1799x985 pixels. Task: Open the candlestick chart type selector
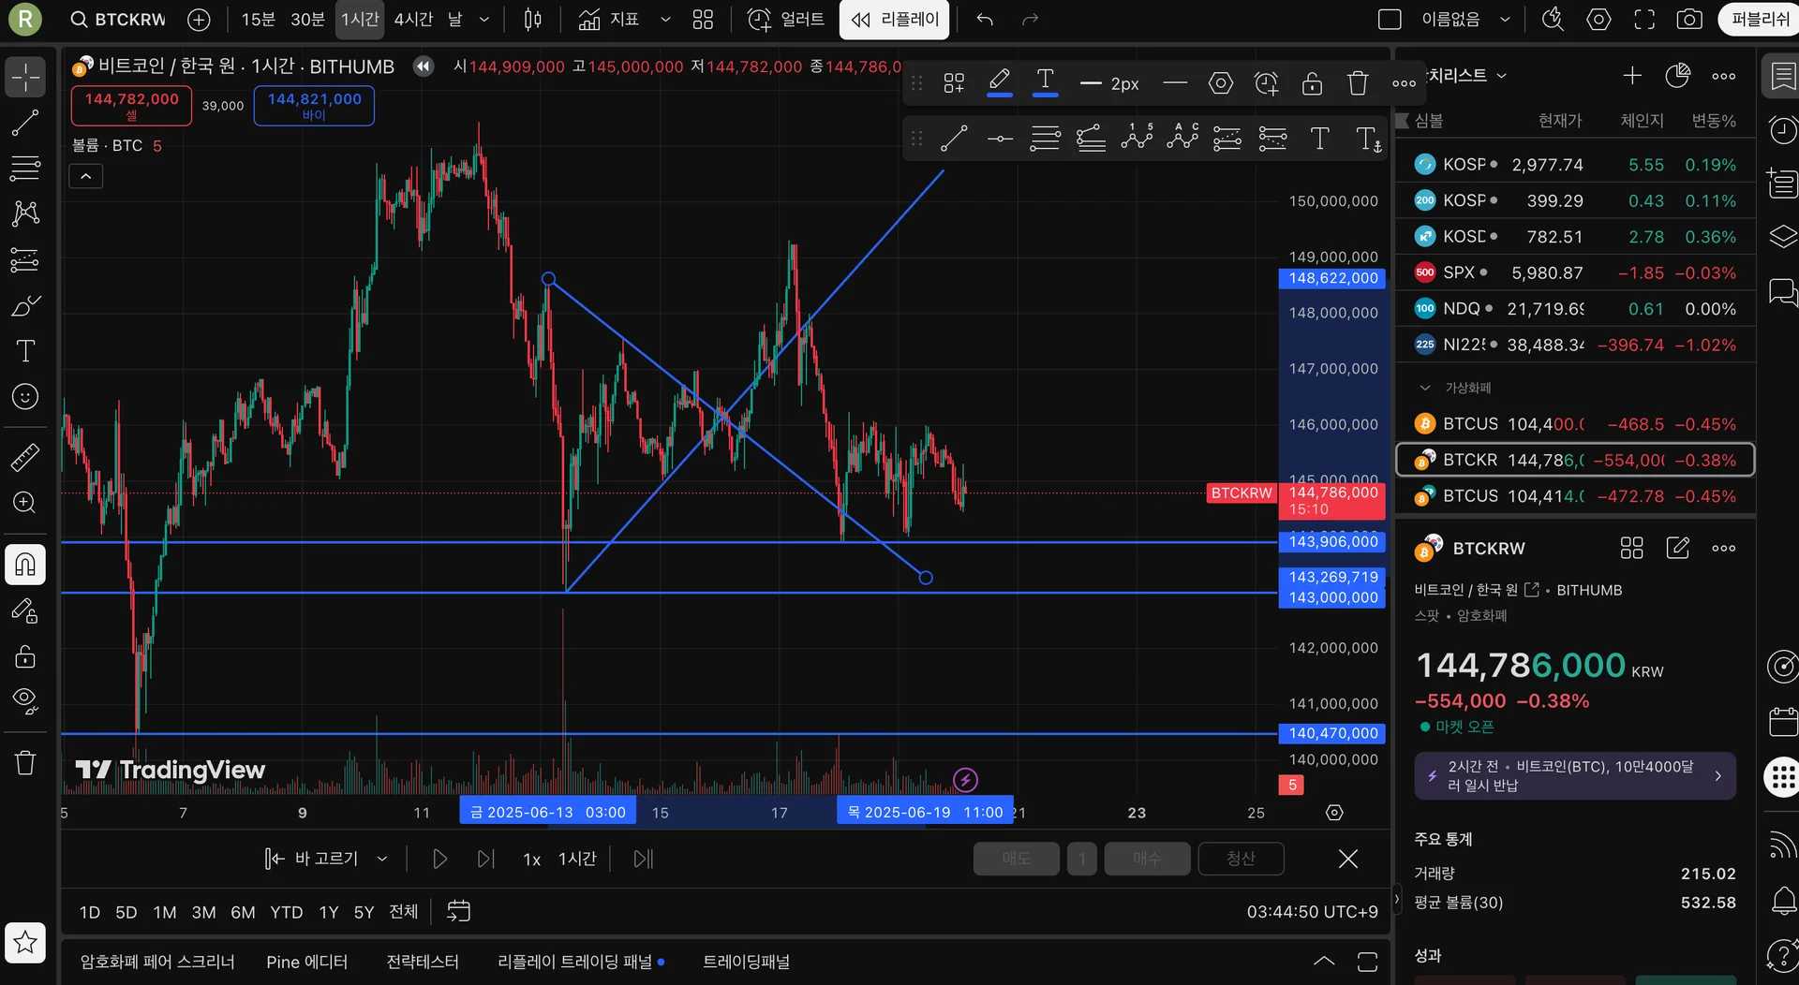tap(532, 20)
